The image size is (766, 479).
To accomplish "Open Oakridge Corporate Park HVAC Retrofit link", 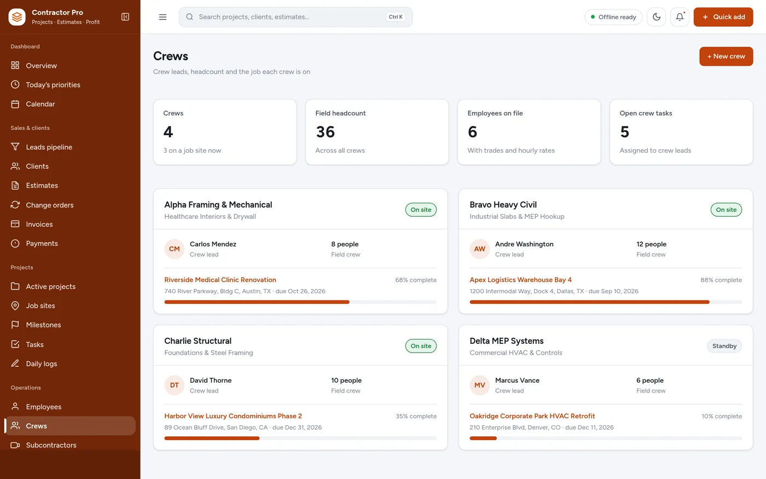I will click(x=532, y=416).
